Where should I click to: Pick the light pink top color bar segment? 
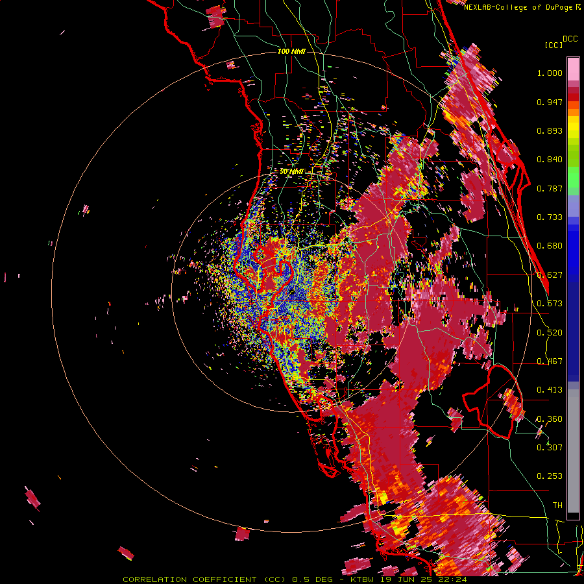[573, 69]
